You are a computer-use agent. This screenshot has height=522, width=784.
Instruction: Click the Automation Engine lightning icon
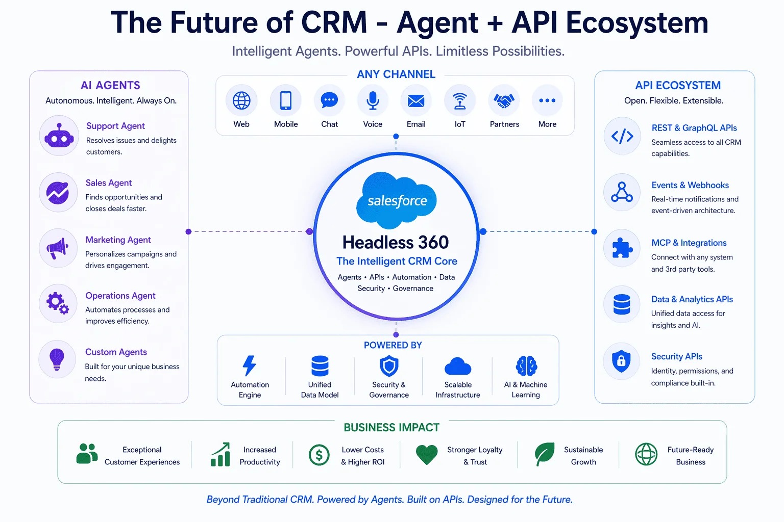coord(249,366)
